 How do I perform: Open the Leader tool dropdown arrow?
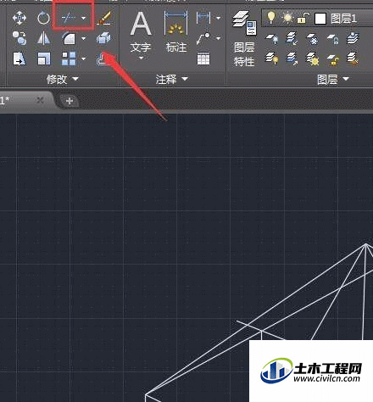pyautogui.click(x=218, y=38)
